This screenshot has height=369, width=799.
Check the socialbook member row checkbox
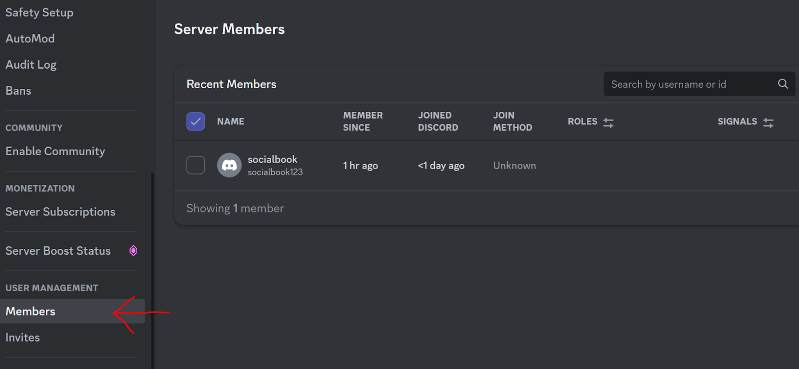195,165
